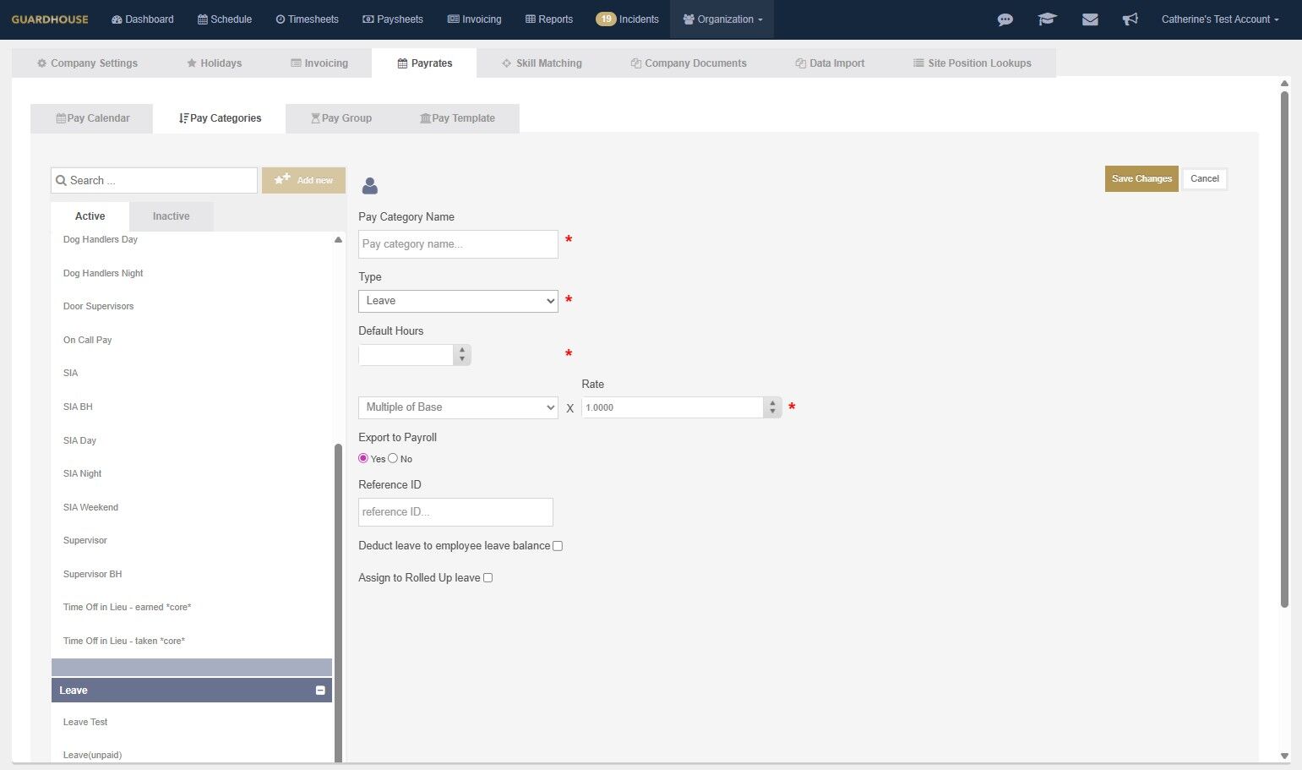Screen dimensions: 1302x770
Task: Click the Save Changes button
Action: 1141,178
